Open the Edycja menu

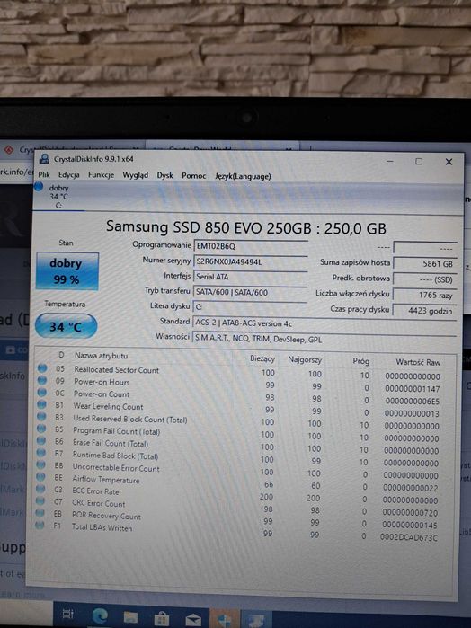[x=68, y=174]
